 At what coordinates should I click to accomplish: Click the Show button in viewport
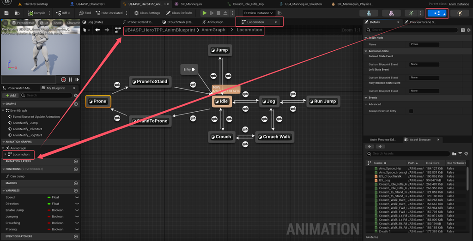57,23
